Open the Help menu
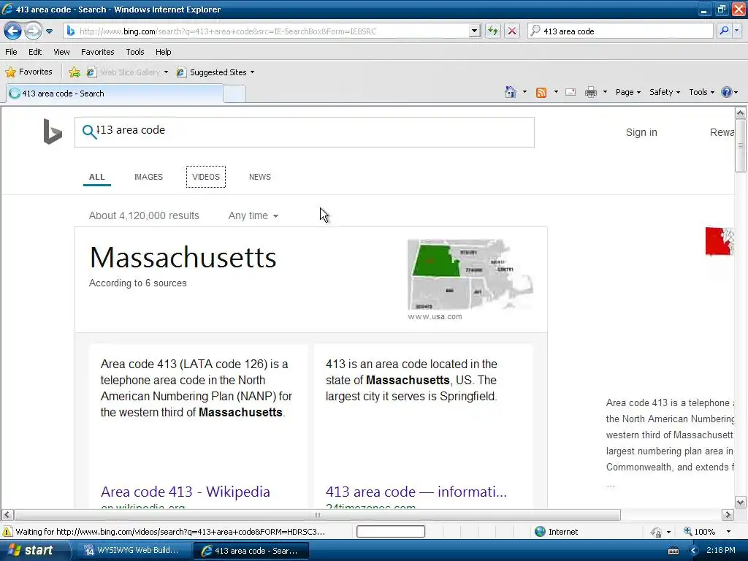The image size is (748, 561). point(163,52)
